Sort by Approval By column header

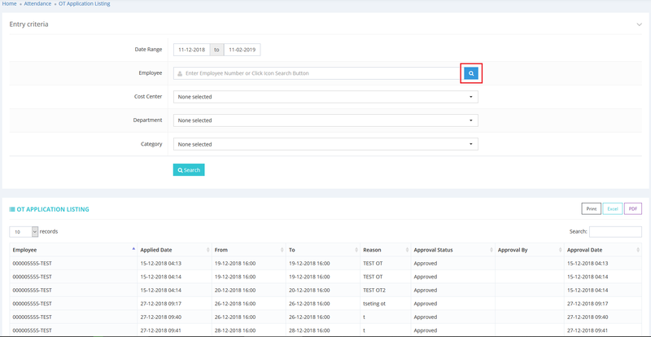click(530, 250)
